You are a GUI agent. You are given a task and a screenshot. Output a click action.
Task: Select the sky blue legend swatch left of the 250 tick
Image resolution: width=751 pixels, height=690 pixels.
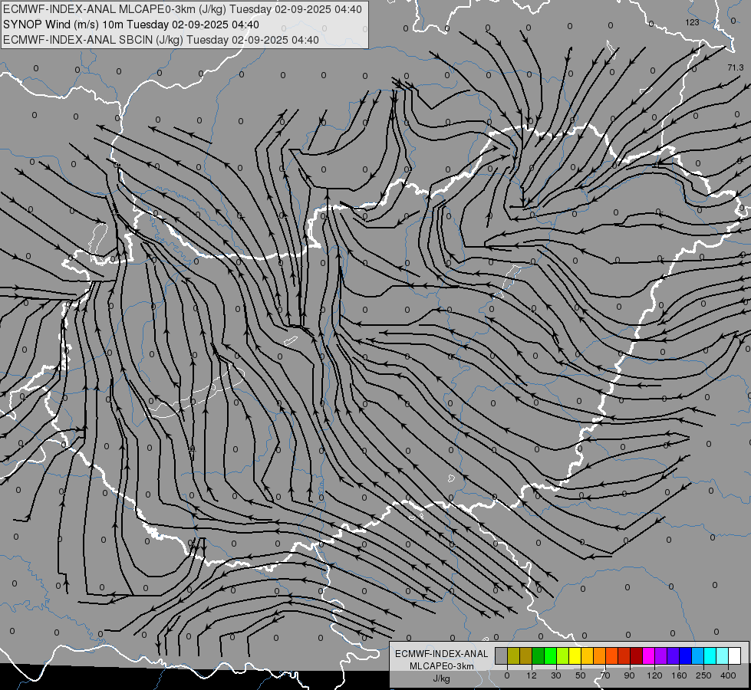coord(698,655)
